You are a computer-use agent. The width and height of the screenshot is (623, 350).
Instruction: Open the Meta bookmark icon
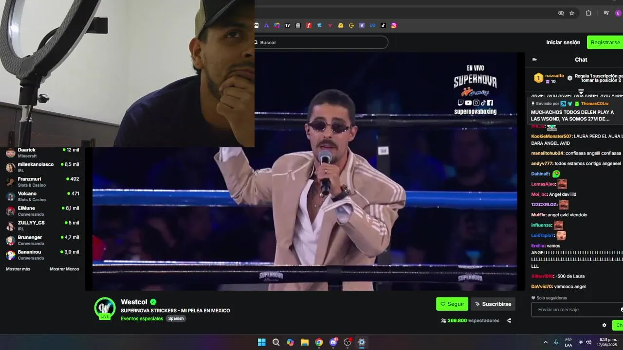point(372,25)
